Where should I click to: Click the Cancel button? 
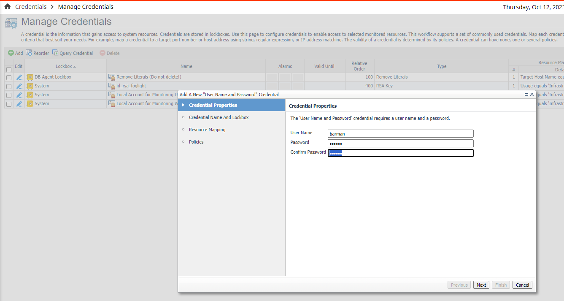point(522,285)
